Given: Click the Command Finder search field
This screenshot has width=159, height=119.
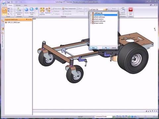Looking at the screenshot, I should pos(103,116).
